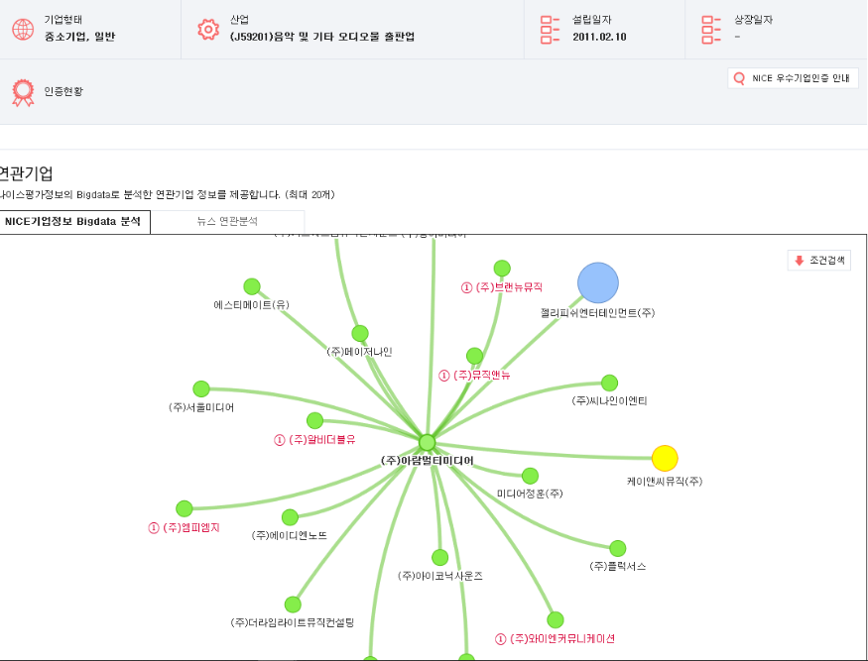Click the (주)아이코닉사운즈 node circle

click(x=440, y=558)
